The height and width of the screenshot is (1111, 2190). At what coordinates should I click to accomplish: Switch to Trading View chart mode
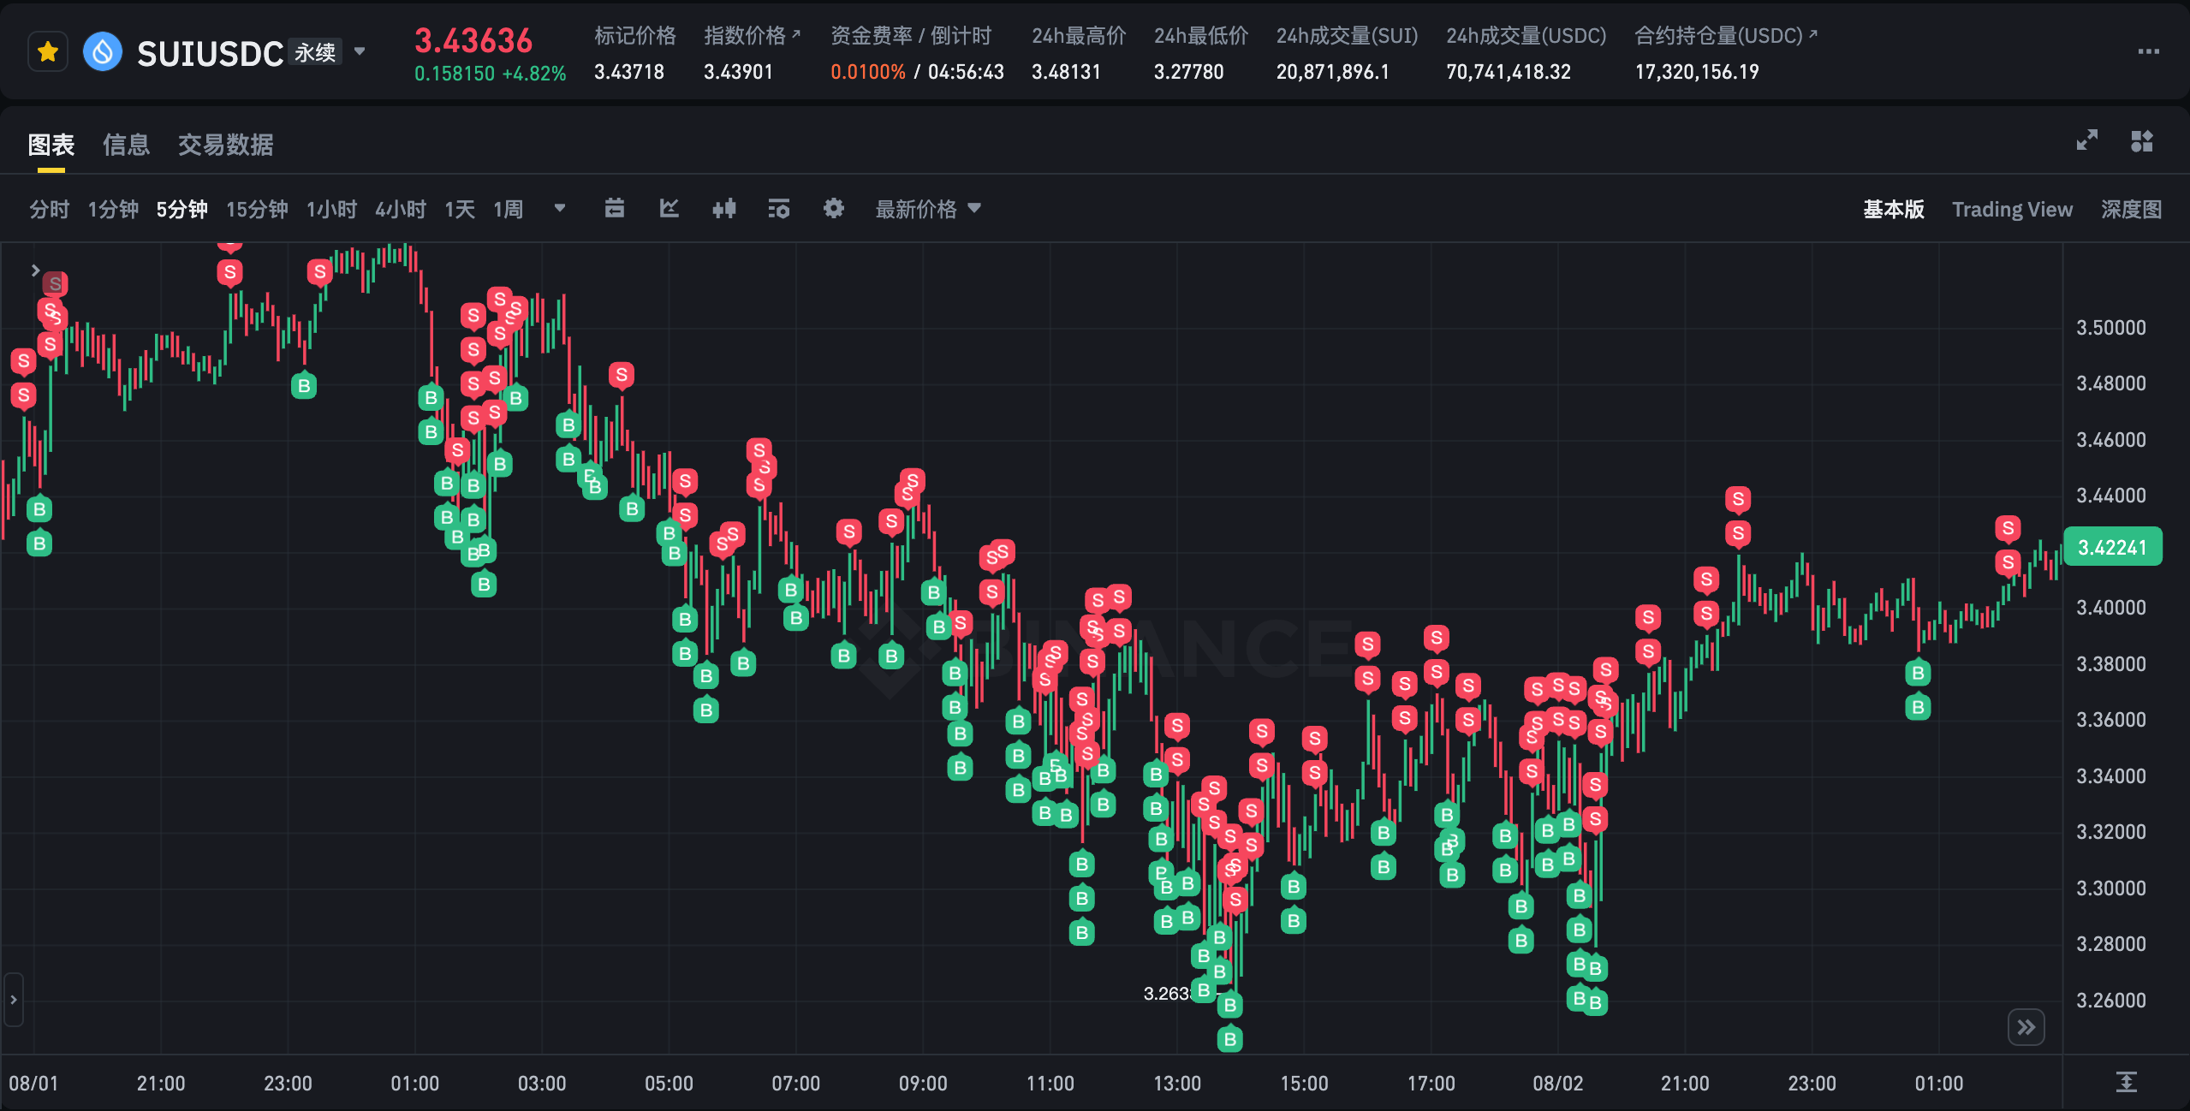coord(2012,209)
